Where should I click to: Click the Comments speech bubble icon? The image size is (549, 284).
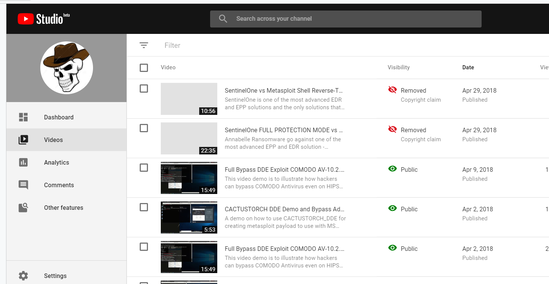tap(23, 185)
